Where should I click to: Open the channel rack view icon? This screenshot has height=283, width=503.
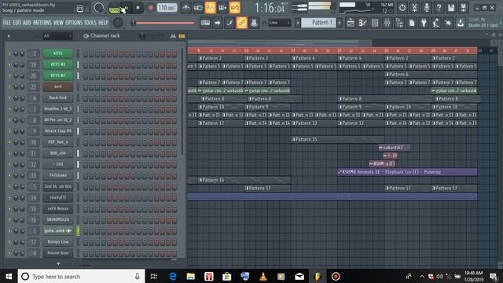(x=375, y=23)
